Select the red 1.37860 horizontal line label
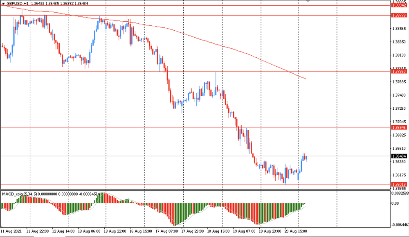 pyautogui.click(x=399, y=71)
